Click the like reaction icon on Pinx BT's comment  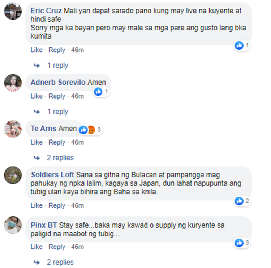pyautogui.click(x=239, y=243)
